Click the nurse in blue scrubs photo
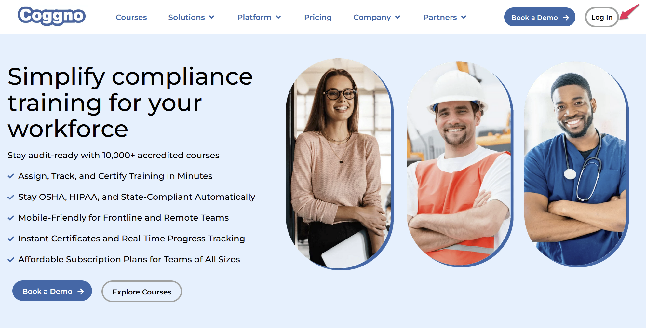The height and width of the screenshot is (328, 646). point(576,164)
